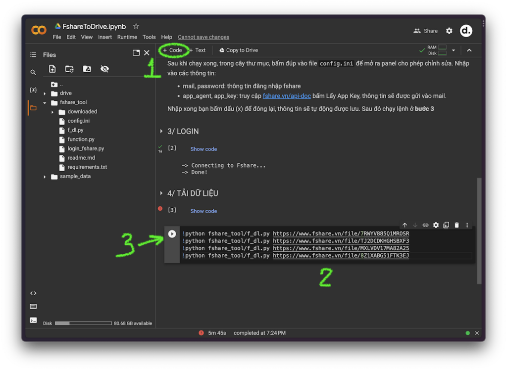The width and height of the screenshot is (507, 370).
Task: Click the upload file icon in Files panel
Action: tap(52, 69)
